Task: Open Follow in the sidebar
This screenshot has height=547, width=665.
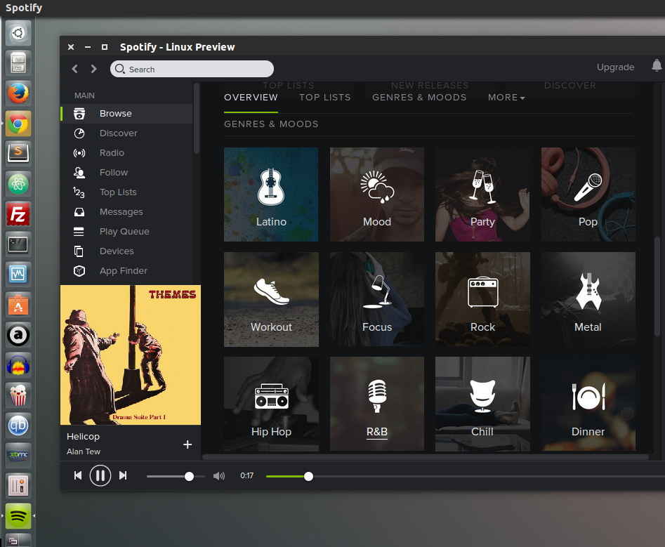Action: pos(126,173)
